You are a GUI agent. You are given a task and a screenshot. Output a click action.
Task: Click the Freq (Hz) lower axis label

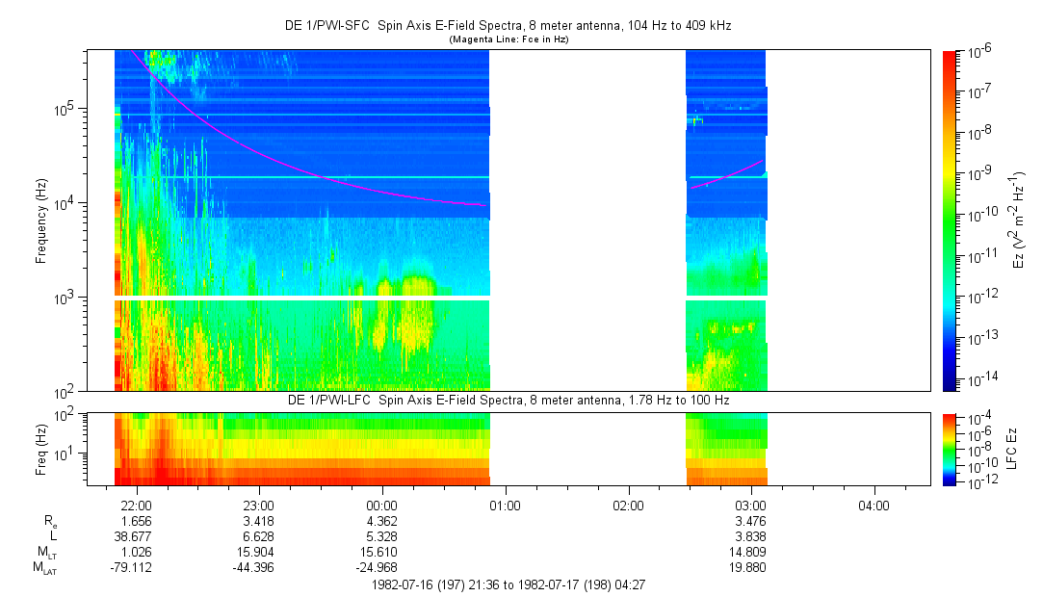click(41, 450)
